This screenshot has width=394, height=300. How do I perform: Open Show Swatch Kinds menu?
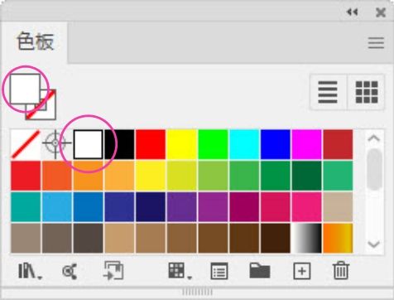click(180, 271)
